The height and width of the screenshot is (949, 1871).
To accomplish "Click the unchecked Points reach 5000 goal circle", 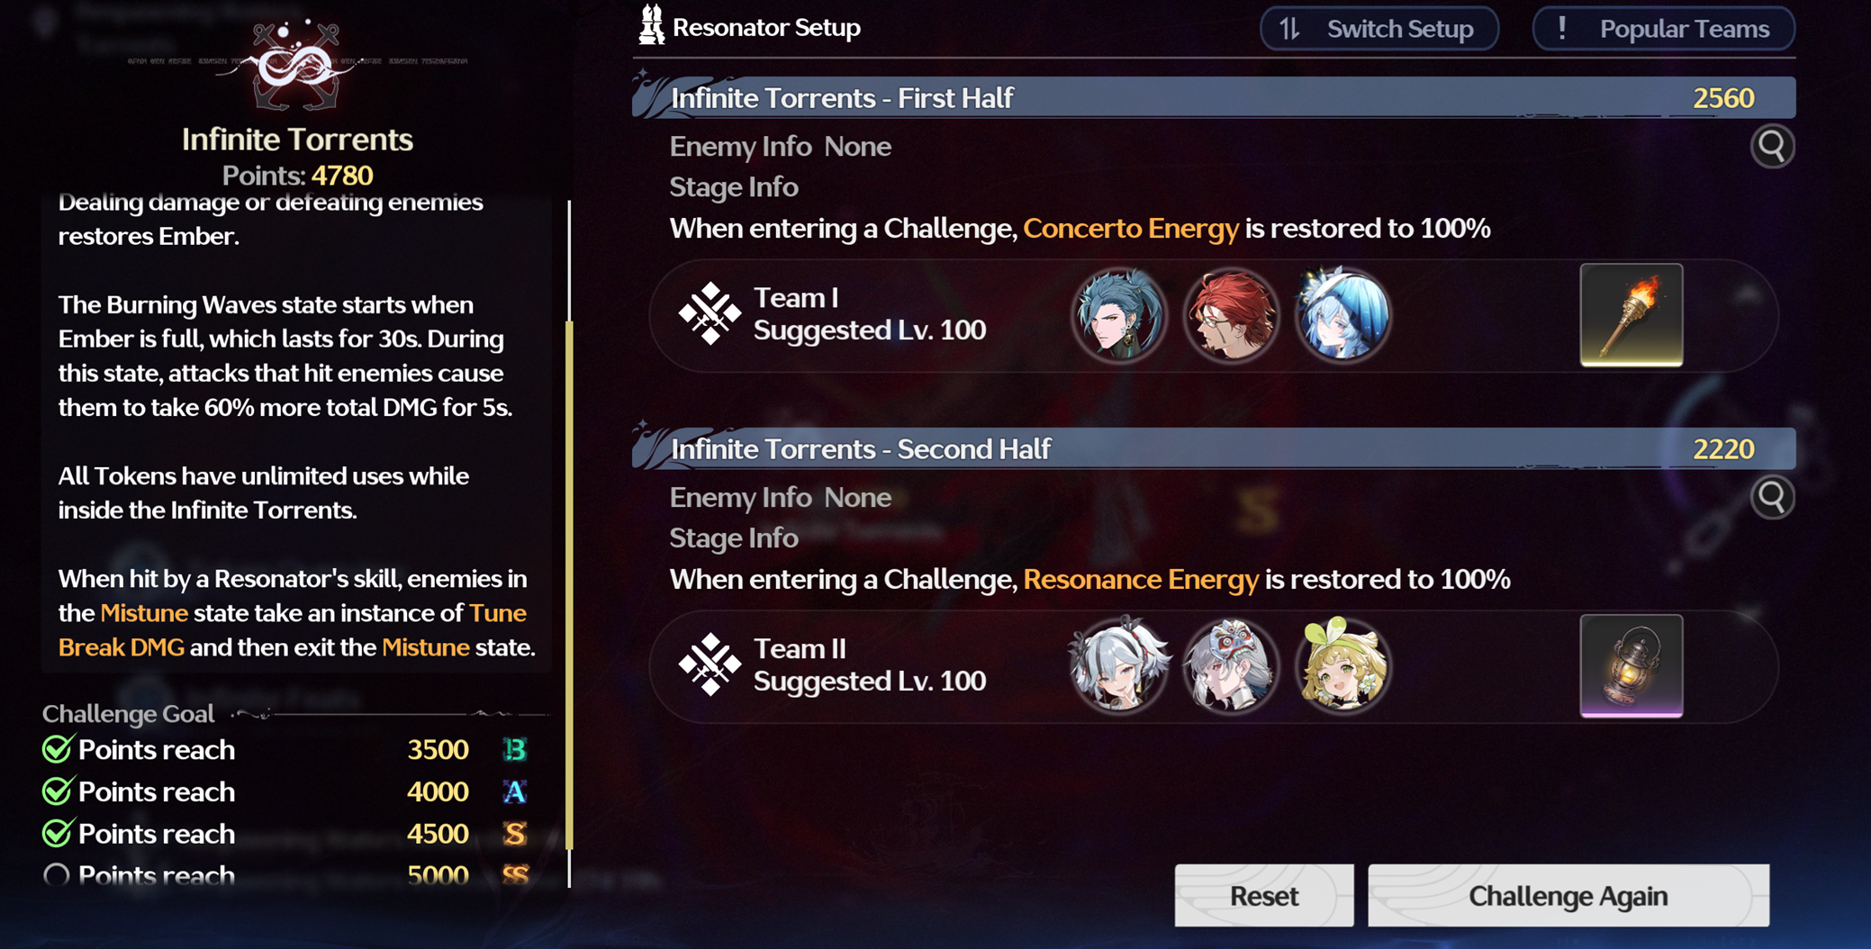I will coord(57,874).
